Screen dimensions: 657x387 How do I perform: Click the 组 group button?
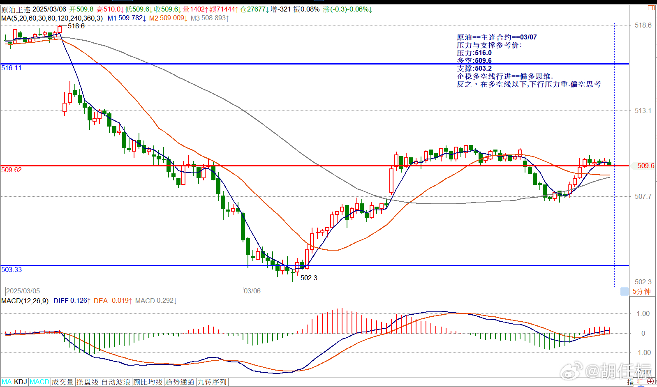pyautogui.click(x=640, y=382)
